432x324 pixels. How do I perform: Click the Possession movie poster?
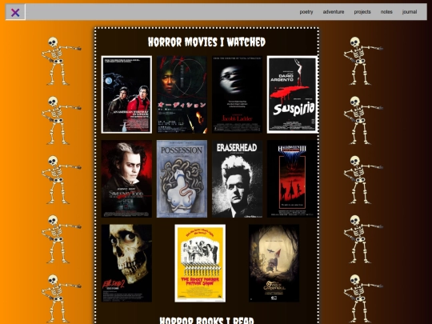point(182,179)
